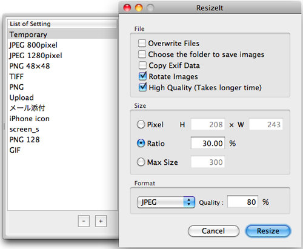Click the Ratio percentage input field
This screenshot has height=249, width=303.
208,143
